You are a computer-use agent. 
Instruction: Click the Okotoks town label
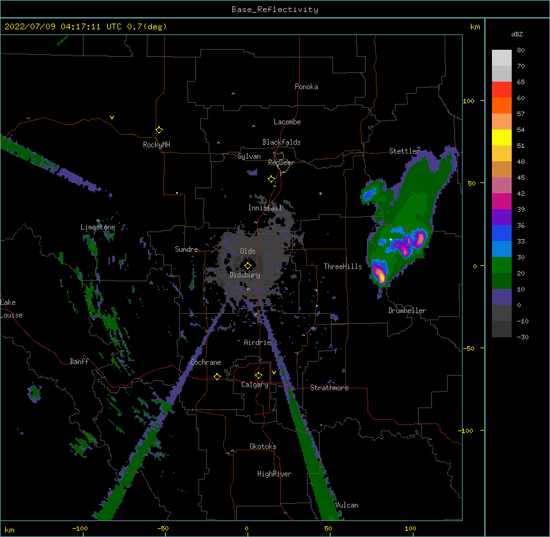tap(263, 446)
